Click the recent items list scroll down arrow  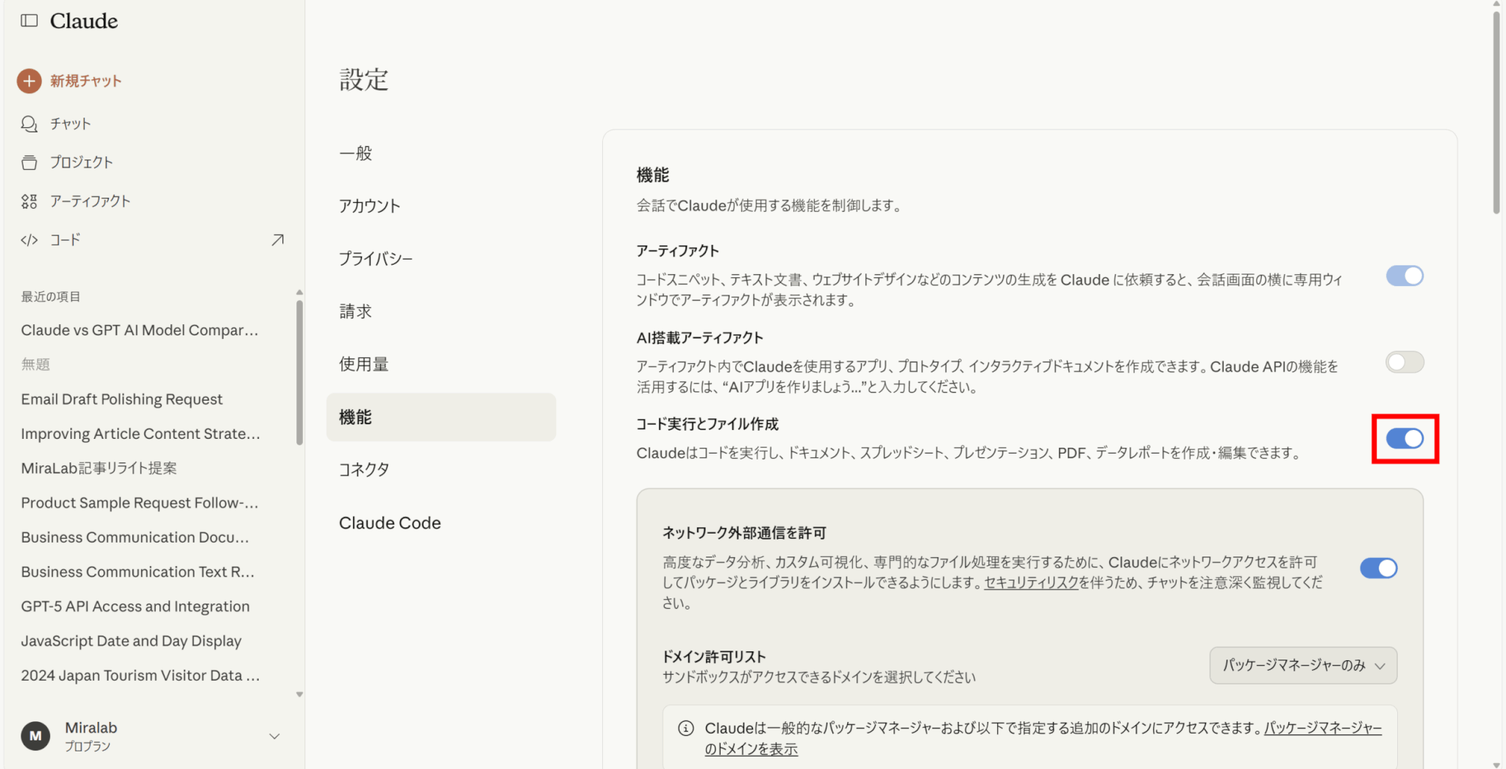pos(299,694)
